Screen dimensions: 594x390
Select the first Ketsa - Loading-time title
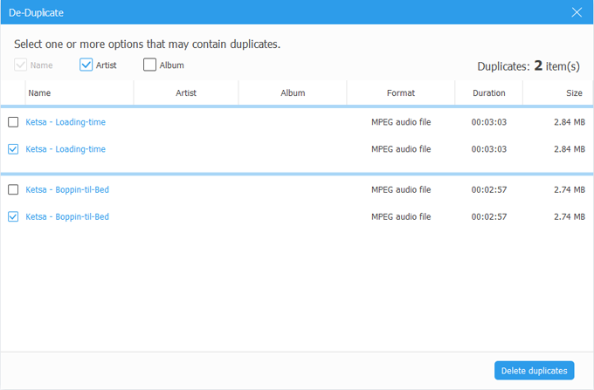(x=66, y=122)
